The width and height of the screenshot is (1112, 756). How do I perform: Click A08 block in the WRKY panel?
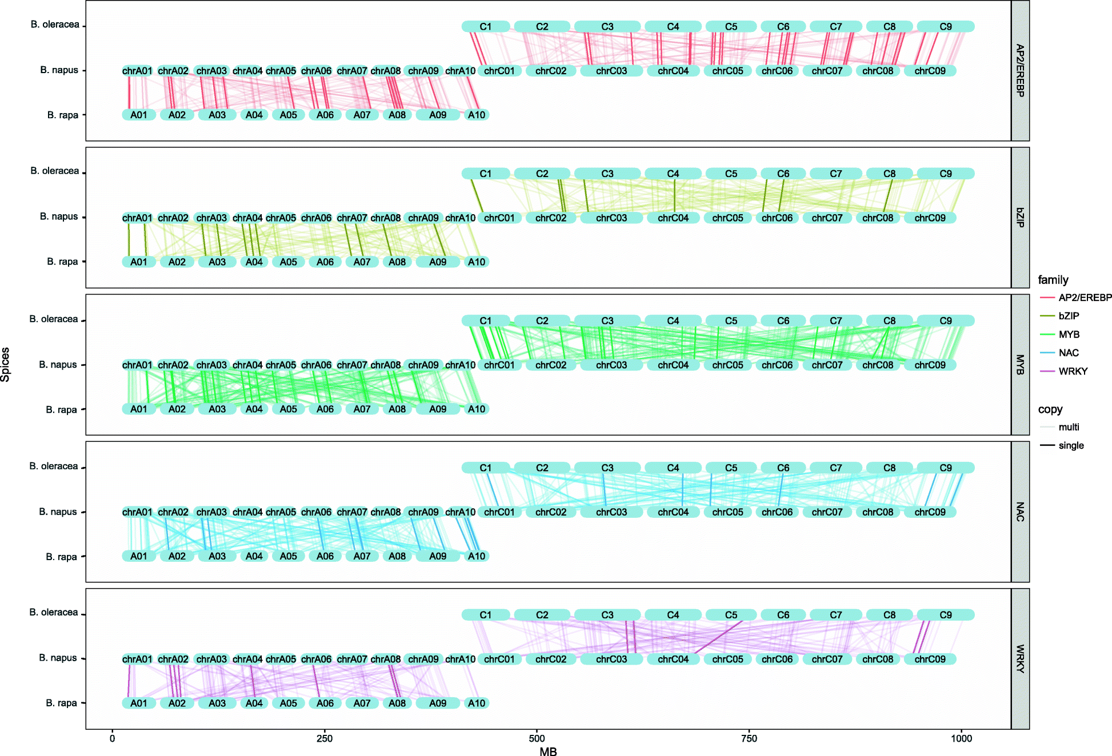coord(397,703)
